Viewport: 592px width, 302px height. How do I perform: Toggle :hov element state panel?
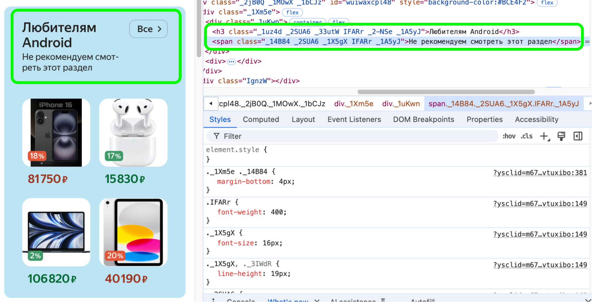point(509,136)
